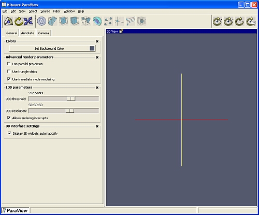Enable Use parallel projection
The width and height of the screenshot is (259, 215).
[x=9, y=64]
